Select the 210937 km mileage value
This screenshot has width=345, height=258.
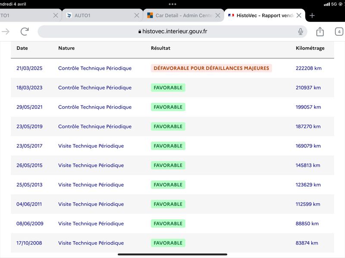click(x=308, y=88)
